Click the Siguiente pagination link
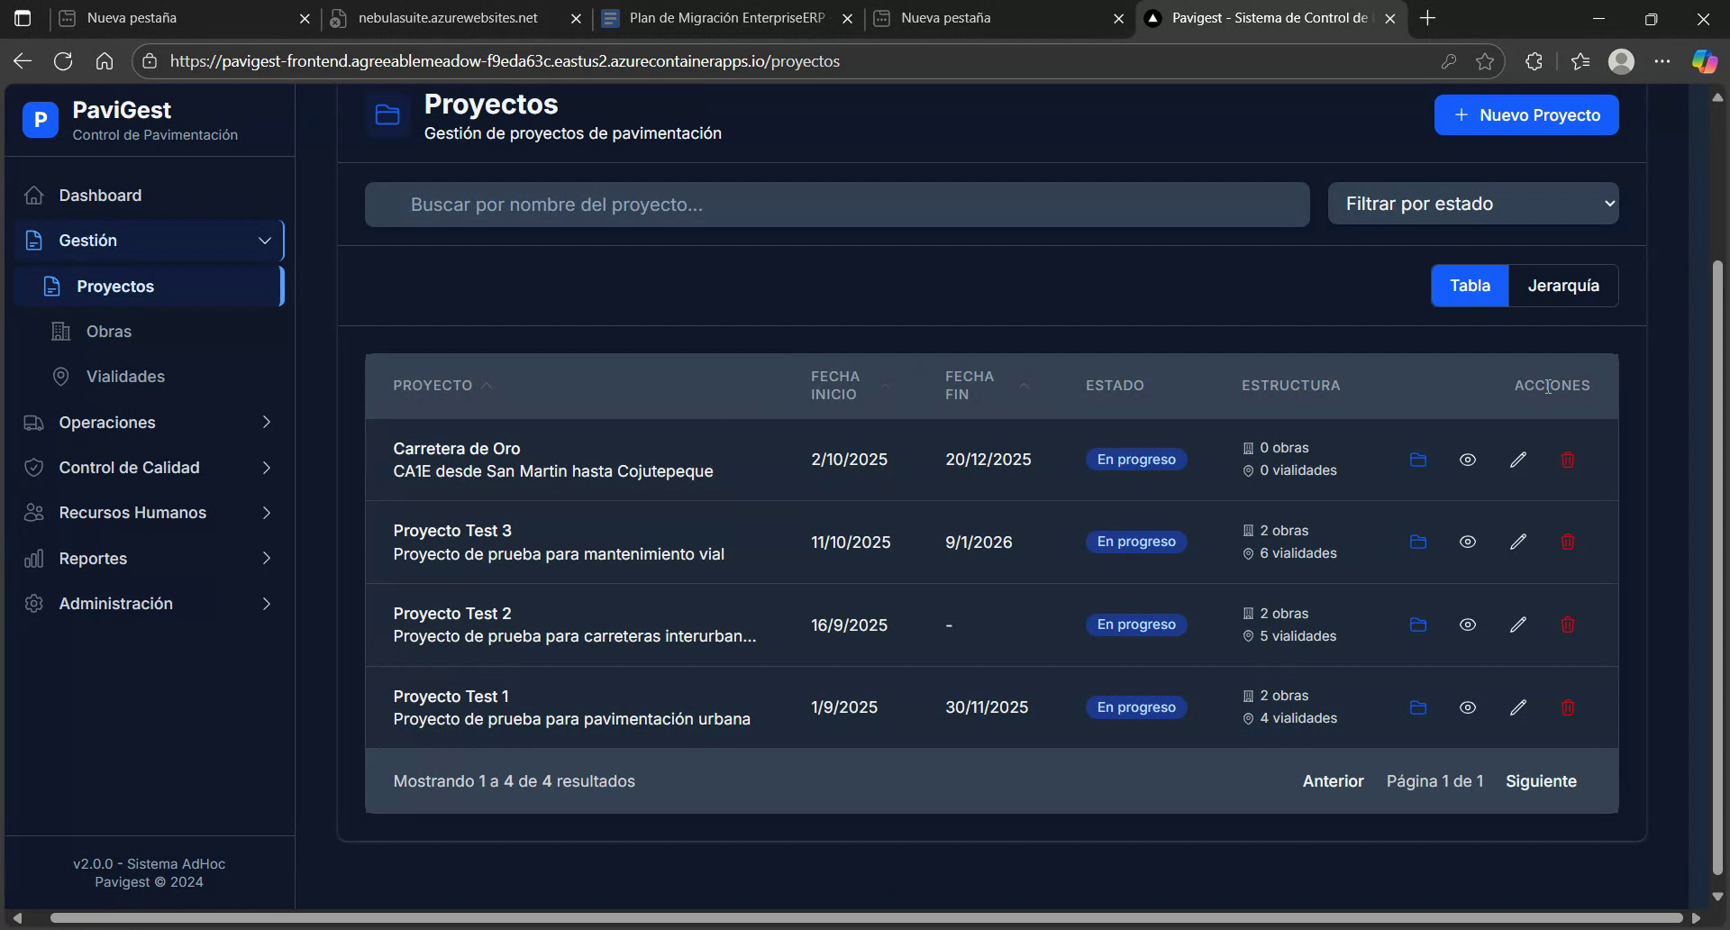Viewport: 1730px width, 930px height. pyautogui.click(x=1541, y=781)
